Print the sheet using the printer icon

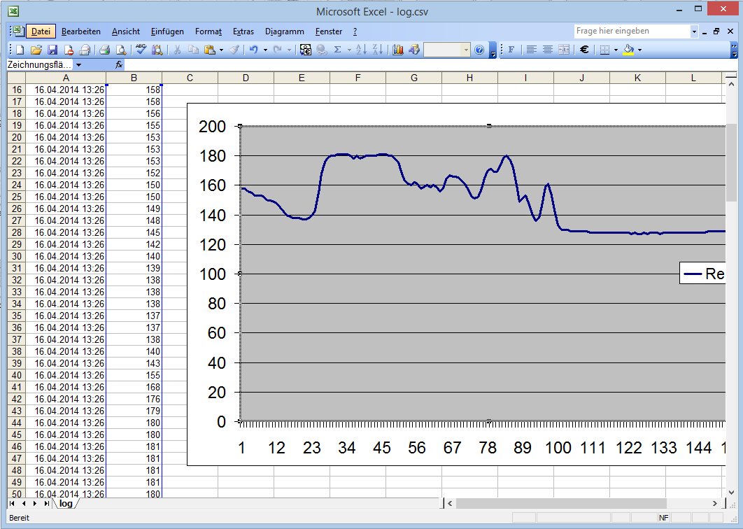click(104, 50)
